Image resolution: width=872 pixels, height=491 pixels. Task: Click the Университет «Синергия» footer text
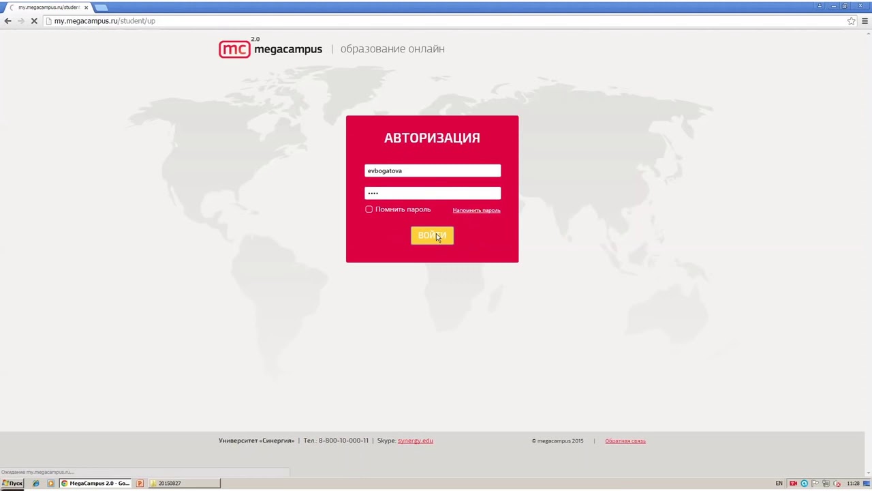point(257,441)
